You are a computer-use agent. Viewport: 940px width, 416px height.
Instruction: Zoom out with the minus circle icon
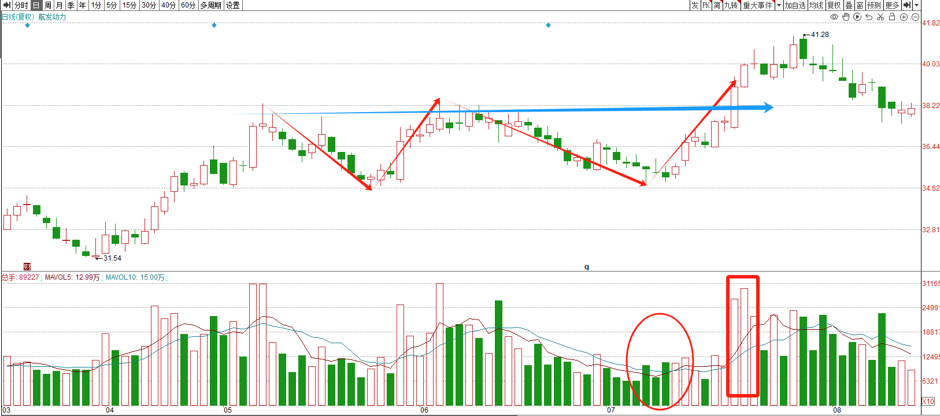point(915,17)
